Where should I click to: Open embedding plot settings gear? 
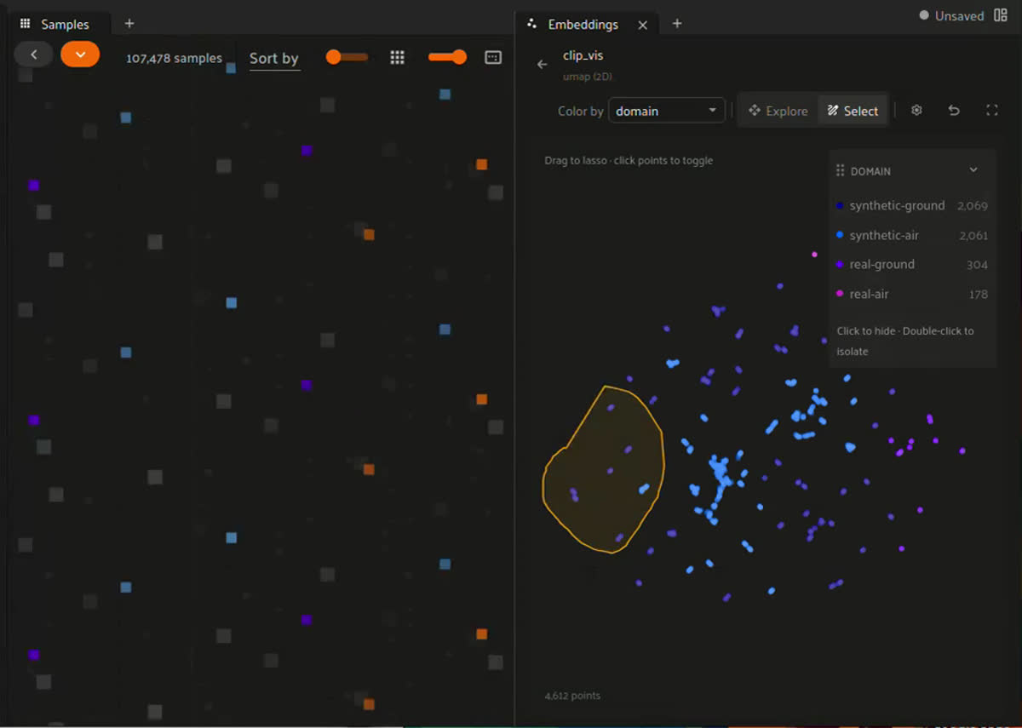pyautogui.click(x=916, y=111)
